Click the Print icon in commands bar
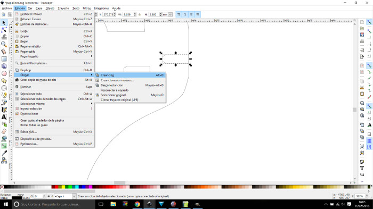The width and height of the screenshot is (373, 209). [362, 41]
